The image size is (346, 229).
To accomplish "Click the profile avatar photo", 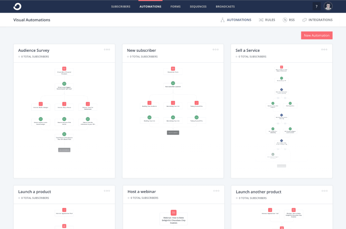I will click(x=328, y=6).
